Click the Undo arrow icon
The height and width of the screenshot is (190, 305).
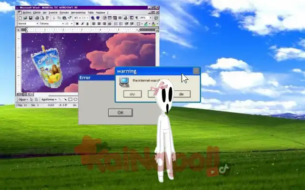click(76, 18)
